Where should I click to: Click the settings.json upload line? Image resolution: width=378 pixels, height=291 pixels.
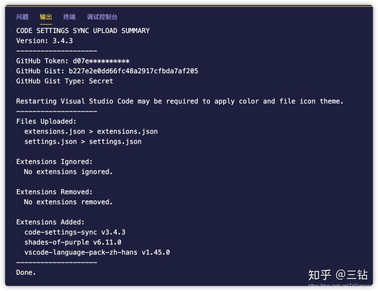83,142
